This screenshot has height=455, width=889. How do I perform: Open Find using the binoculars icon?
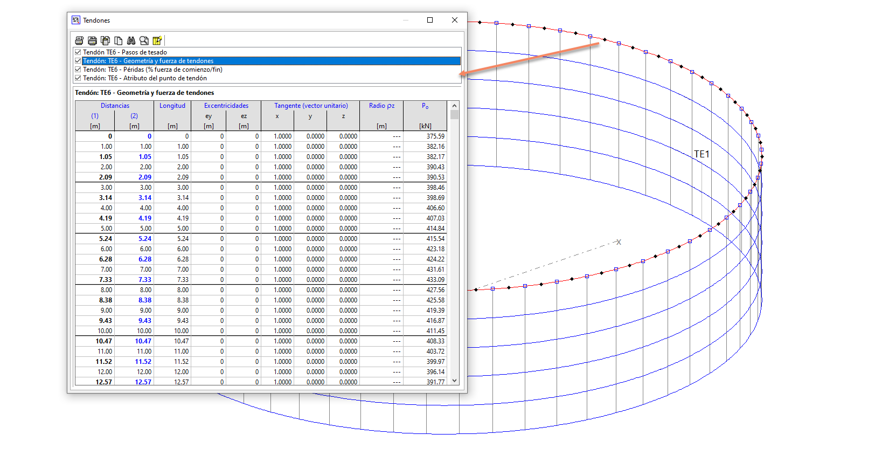(x=131, y=40)
